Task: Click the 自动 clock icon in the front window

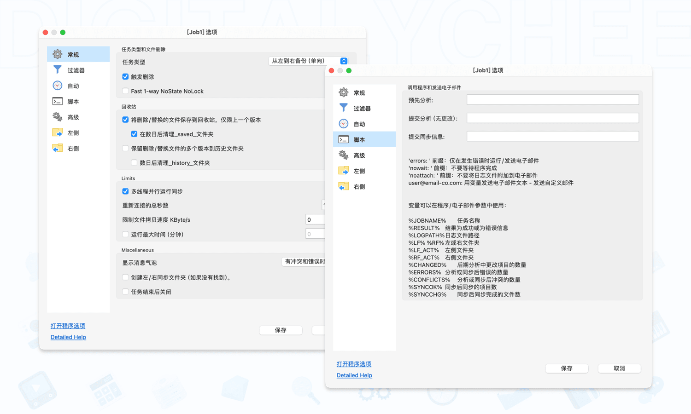Action: [344, 124]
